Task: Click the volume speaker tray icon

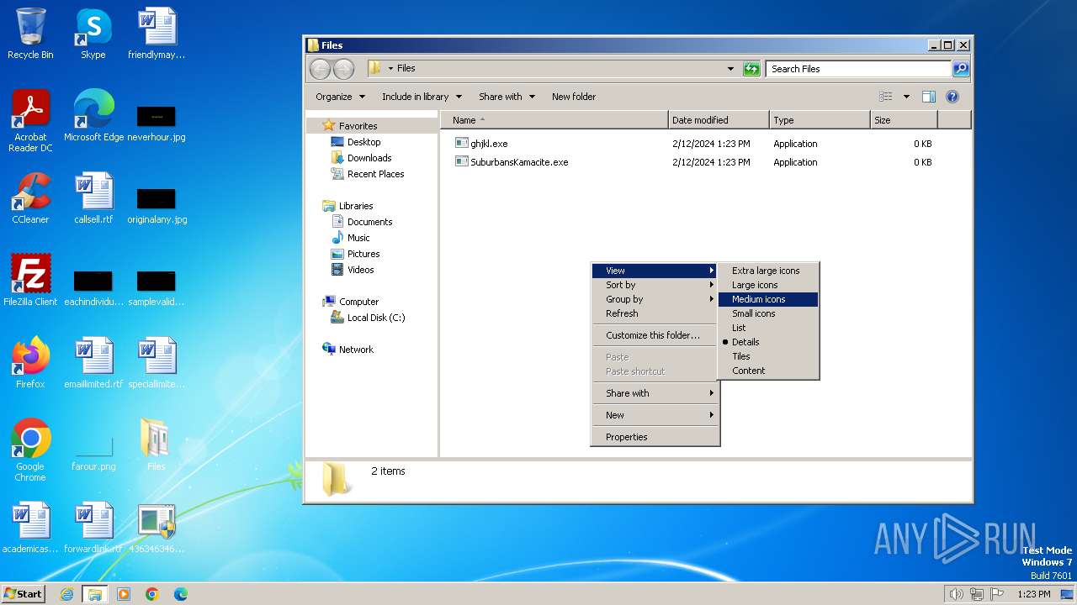Action: (x=956, y=594)
